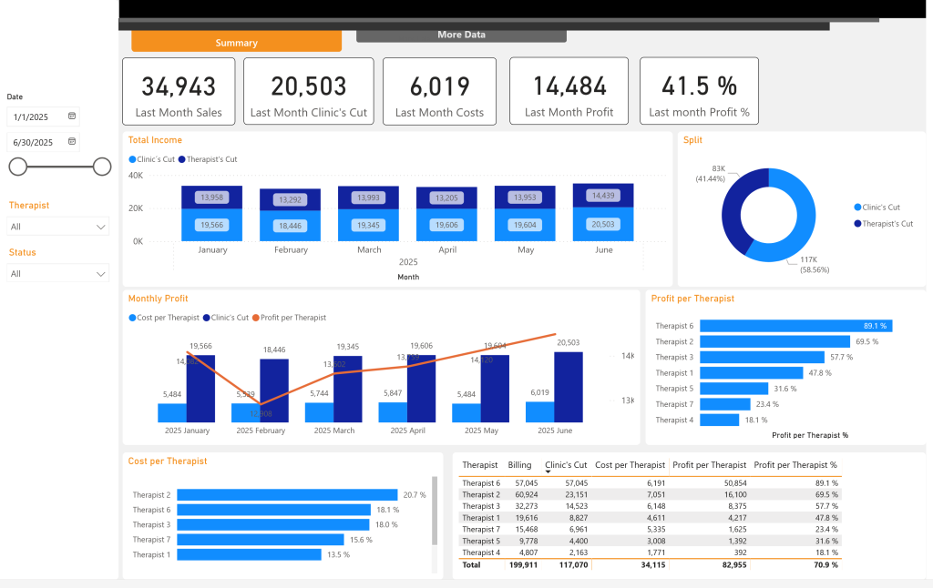Image resolution: width=933 pixels, height=588 pixels.
Task: Click the left handle of date slider
Action: pyautogui.click(x=18, y=167)
